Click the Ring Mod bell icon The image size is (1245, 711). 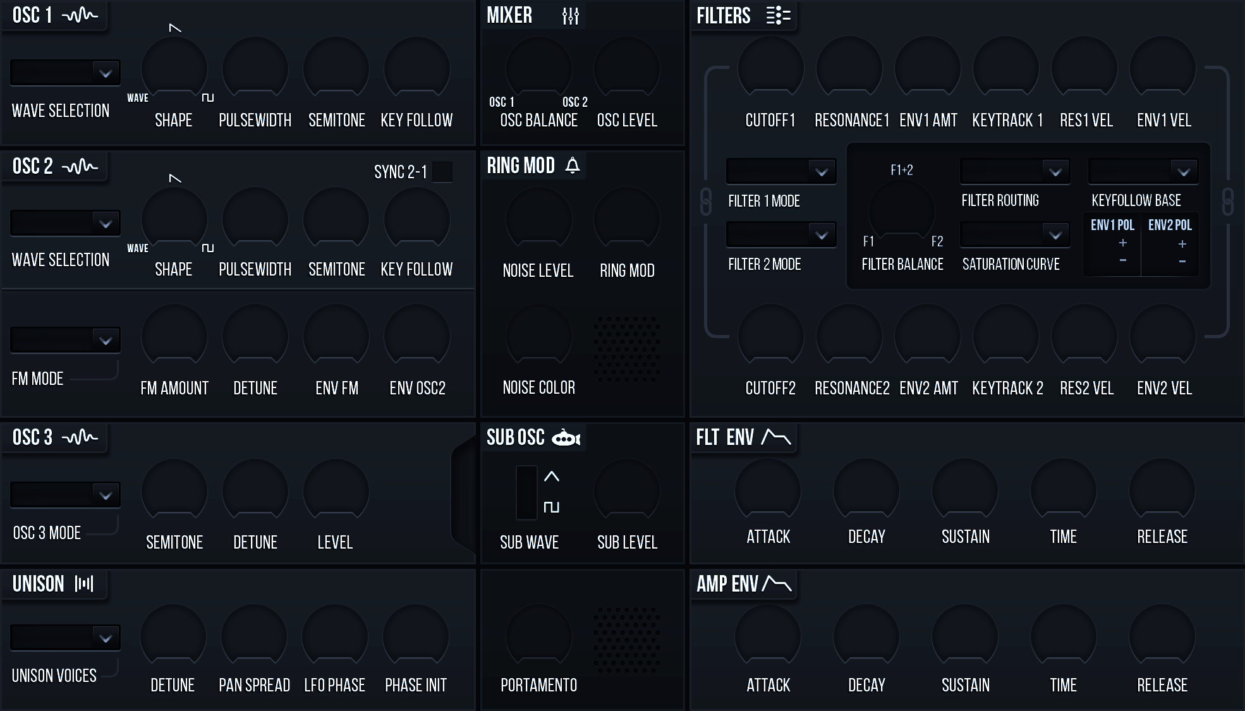tap(573, 166)
